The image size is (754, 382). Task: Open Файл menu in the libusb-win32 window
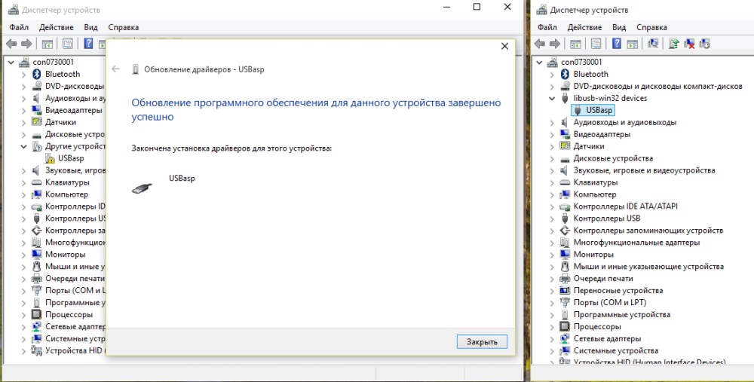click(547, 27)
